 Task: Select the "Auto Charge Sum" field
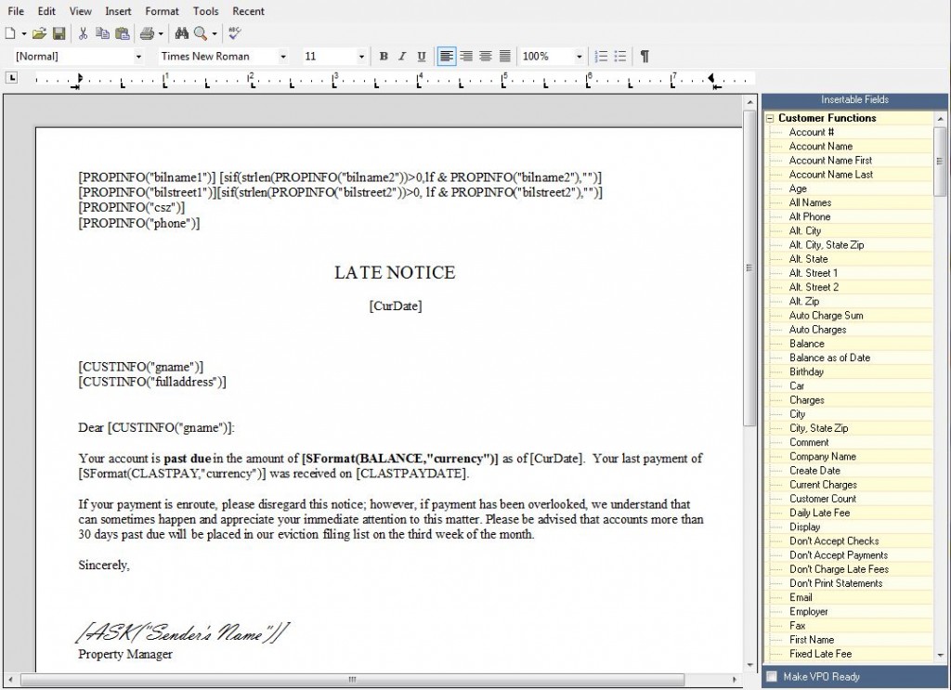[826, 316]
